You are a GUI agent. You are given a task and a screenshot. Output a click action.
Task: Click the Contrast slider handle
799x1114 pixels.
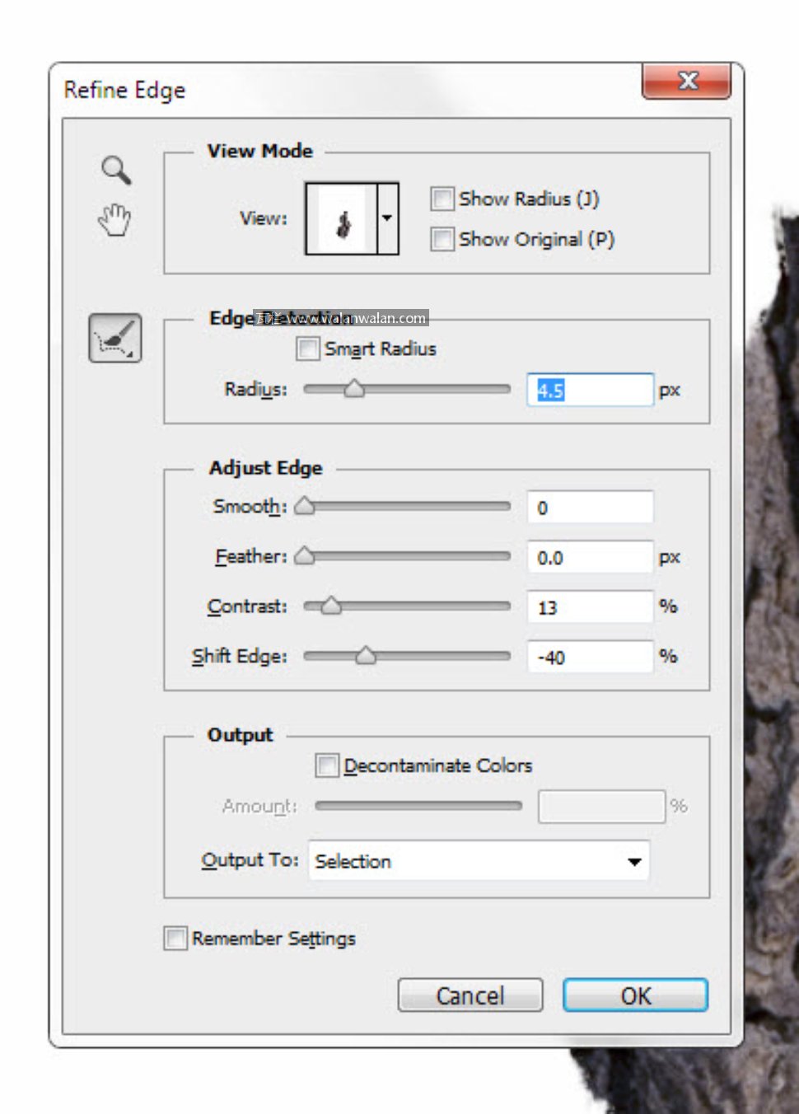[331, 606]
